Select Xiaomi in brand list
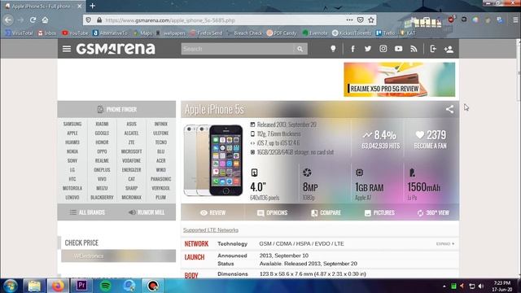This screenshot has height=293, width=521. (102, 124)
